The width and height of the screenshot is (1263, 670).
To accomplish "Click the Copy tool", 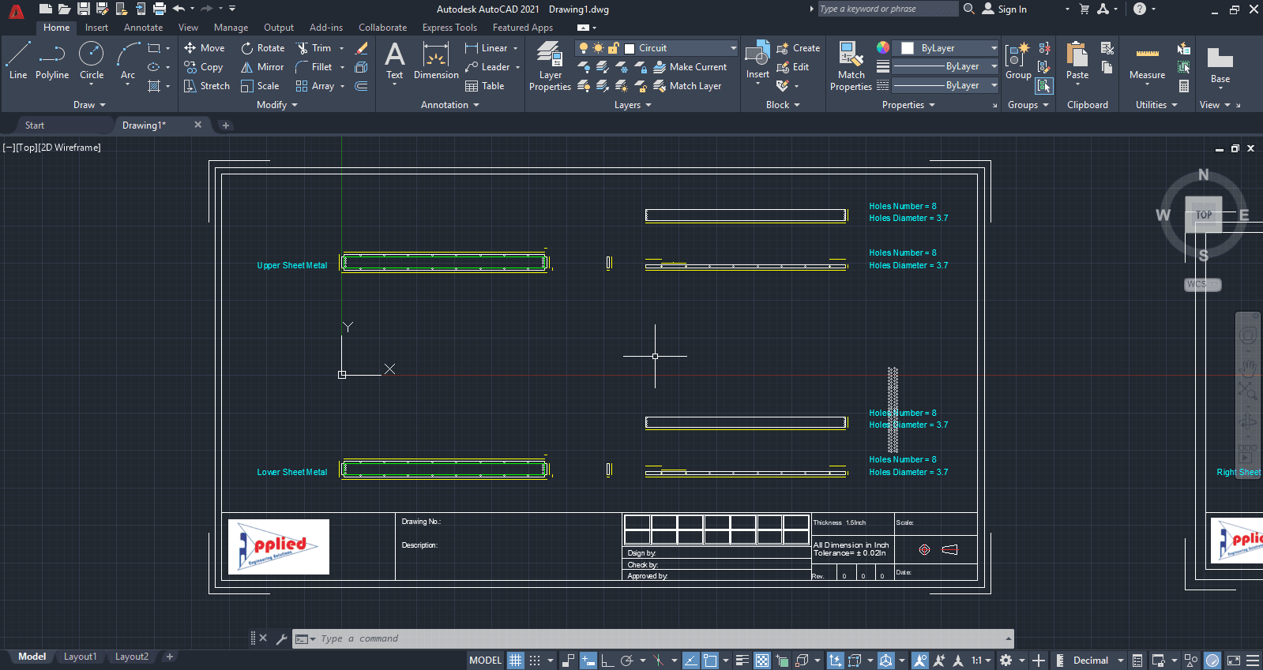I will click(x=203, y=67).
